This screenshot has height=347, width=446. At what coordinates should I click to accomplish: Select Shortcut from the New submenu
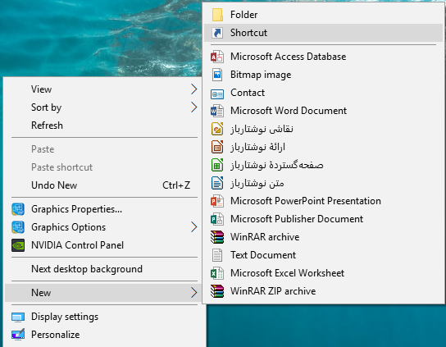coord(323,33)
